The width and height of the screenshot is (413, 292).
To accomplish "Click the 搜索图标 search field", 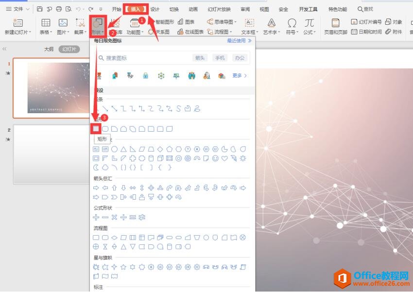I will tap(173, 58).
